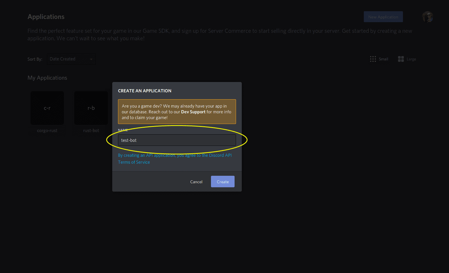This screenshot has height=273, width=449.
Task: Click the Large view label
Action: (x=411, y=59)
